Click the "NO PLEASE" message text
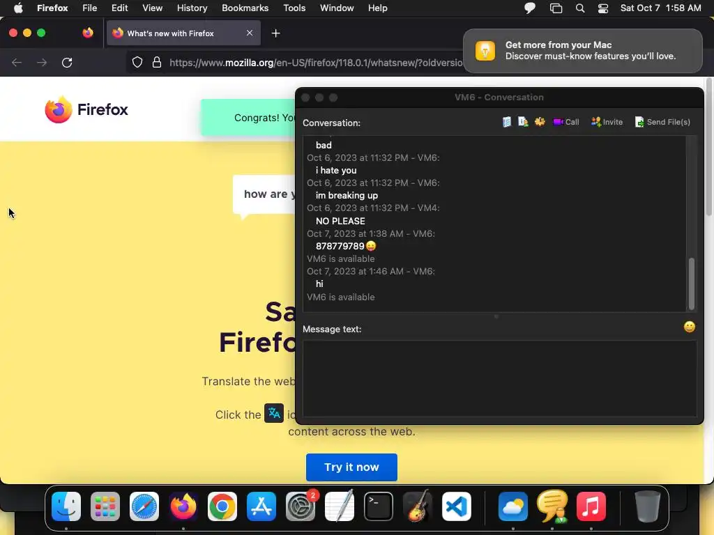The height and width of the screenshot is (535, 714). (x=340, y=221)
